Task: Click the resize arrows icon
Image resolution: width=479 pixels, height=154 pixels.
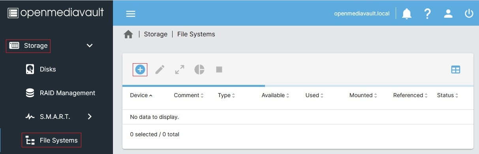Action: point(180,70)
